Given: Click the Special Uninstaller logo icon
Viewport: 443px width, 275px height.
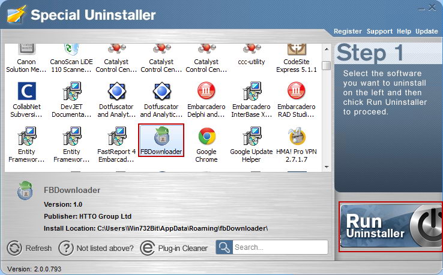Looking at the screenshot, I should [x=17, y=14].
